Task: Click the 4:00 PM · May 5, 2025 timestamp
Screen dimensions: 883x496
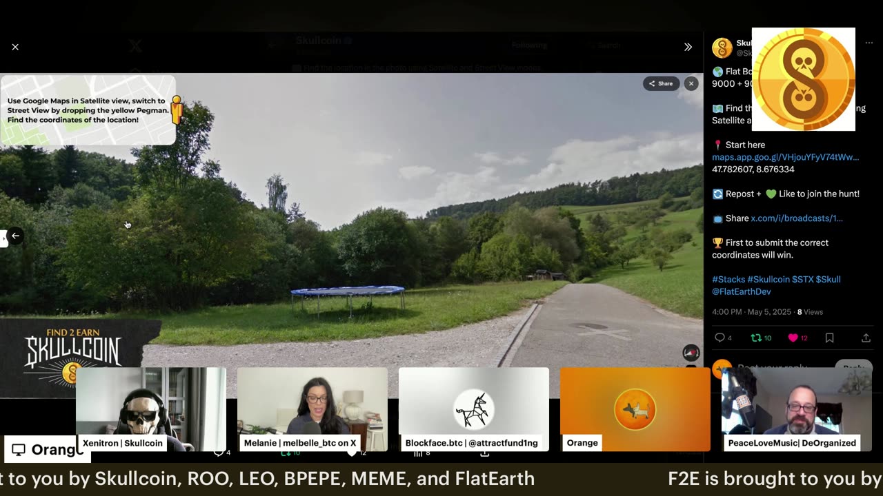Action: [751, 312]
